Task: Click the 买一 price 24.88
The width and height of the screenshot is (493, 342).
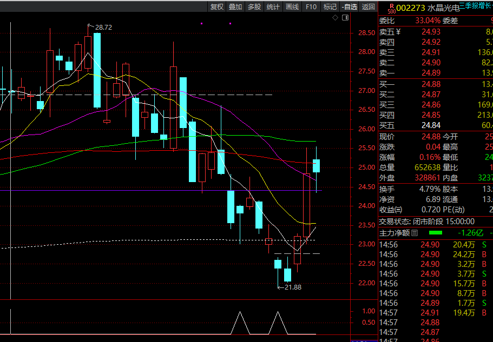Action: point(431,84)
